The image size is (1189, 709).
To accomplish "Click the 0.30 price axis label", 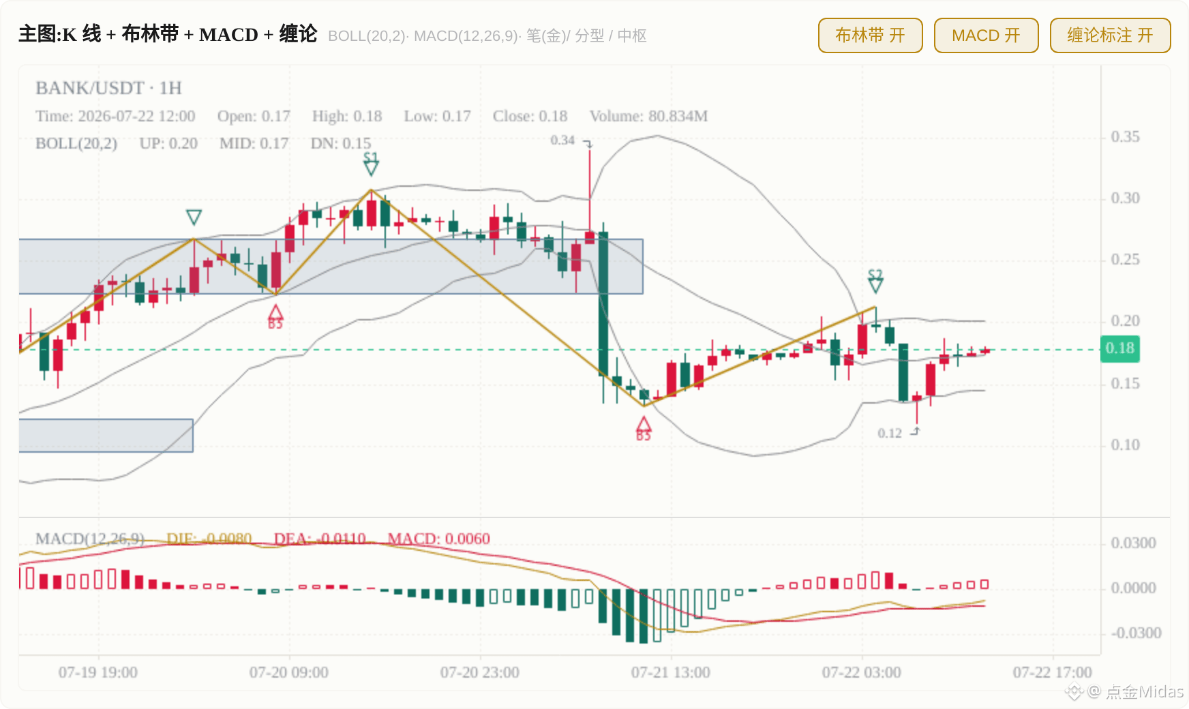I will [1126, 198].
